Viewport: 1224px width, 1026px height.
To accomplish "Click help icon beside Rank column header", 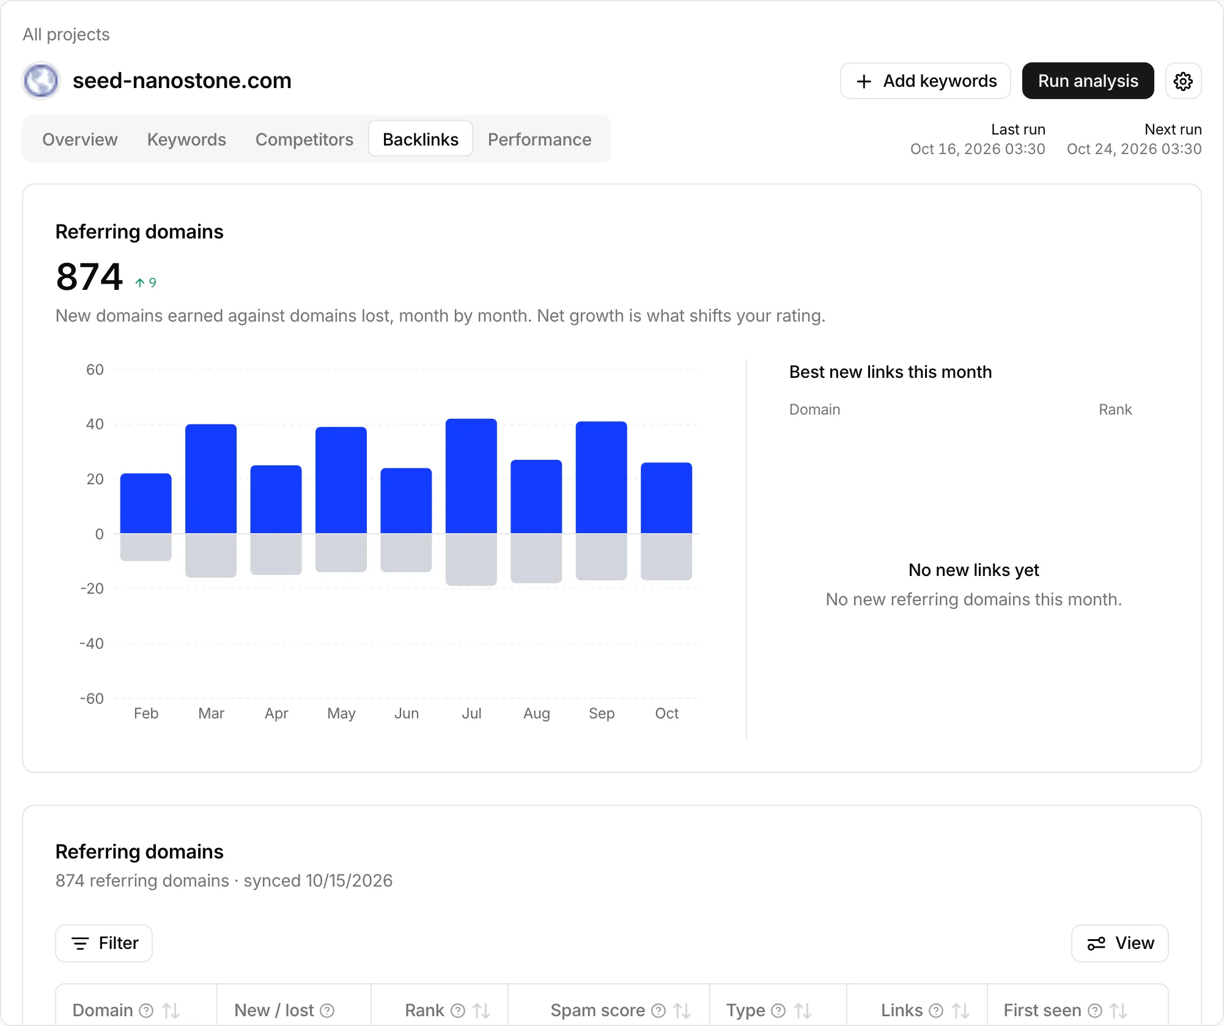I will (458, 1010).
